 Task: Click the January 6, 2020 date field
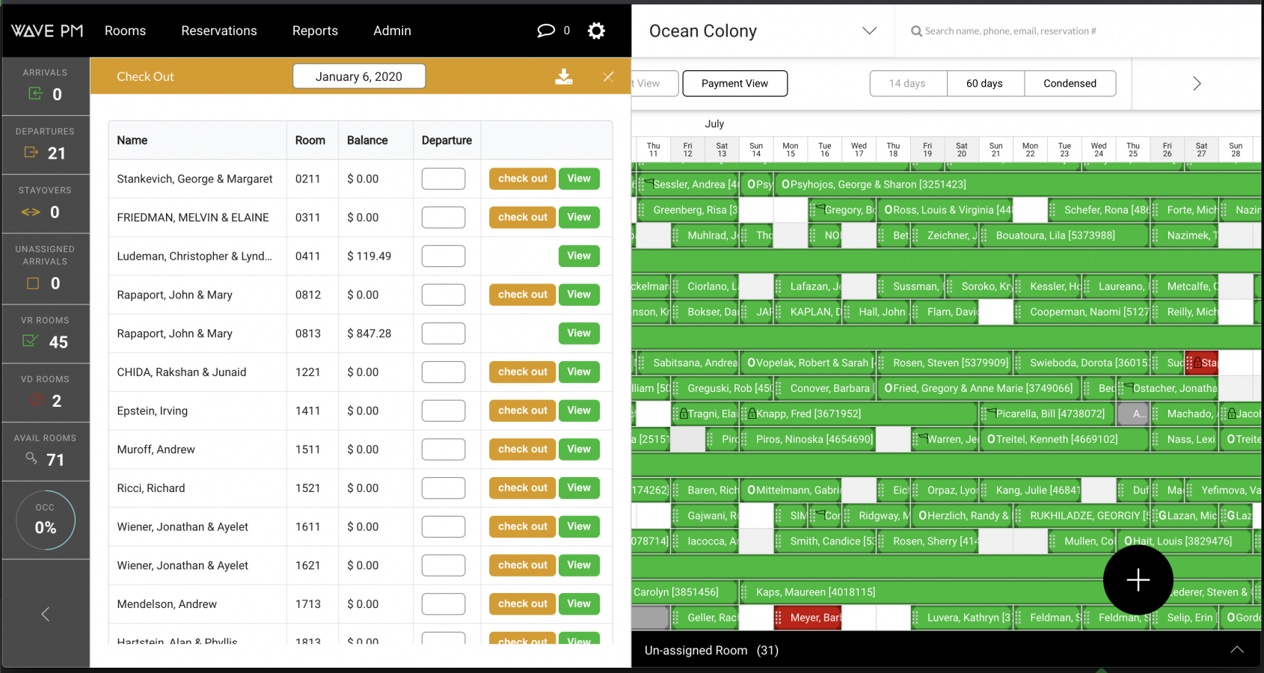tap(359, 76)
